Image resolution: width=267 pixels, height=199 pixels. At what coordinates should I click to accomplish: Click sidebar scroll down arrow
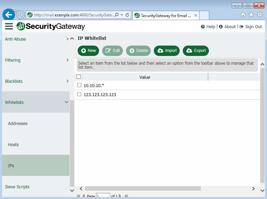click(72, 191)
